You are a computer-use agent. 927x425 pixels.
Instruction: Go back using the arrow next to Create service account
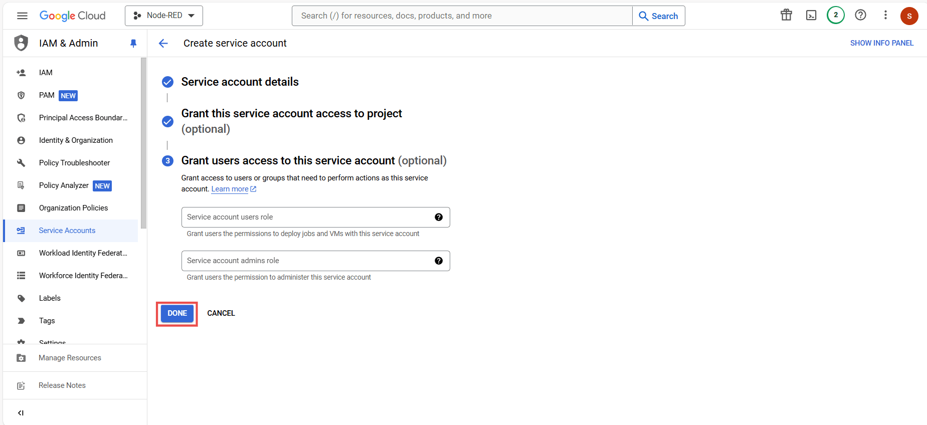tap(163, 43)
